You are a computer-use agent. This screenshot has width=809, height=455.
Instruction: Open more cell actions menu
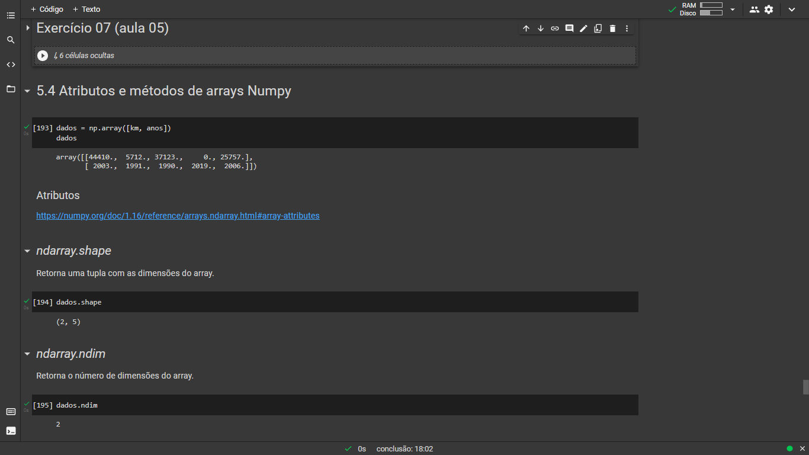(x=627, y=28)
